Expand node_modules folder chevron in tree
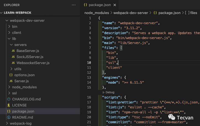This screenshot has height=126, width=200. (9, 87)
